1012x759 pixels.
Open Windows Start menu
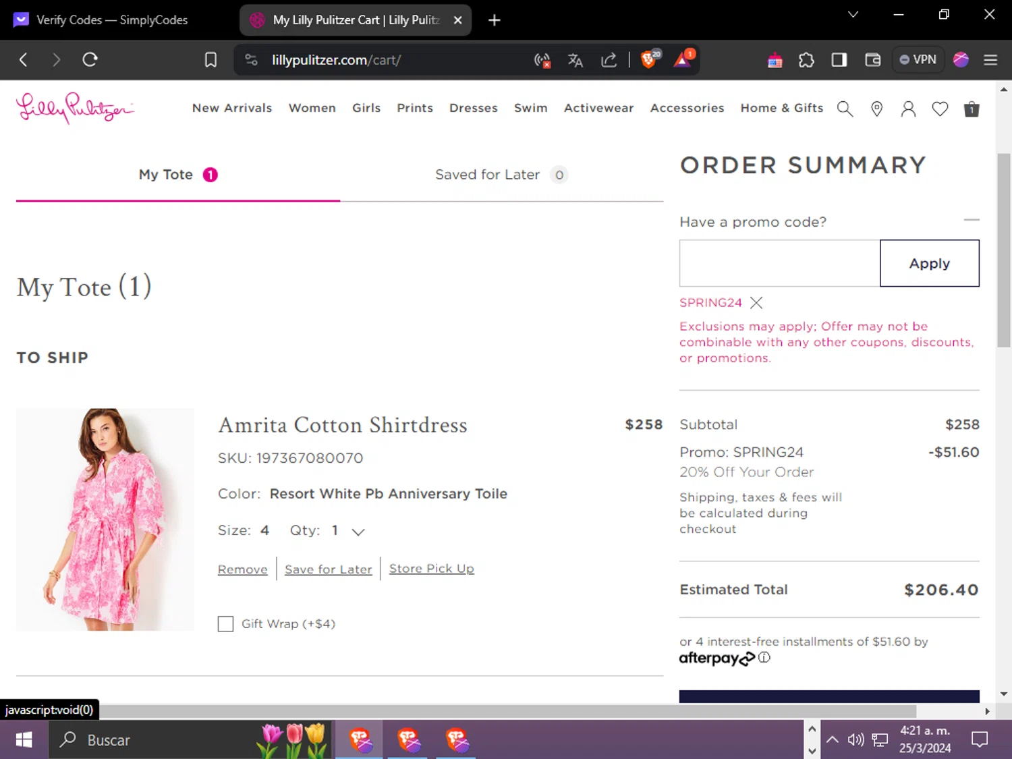click(x=24, y=740)
